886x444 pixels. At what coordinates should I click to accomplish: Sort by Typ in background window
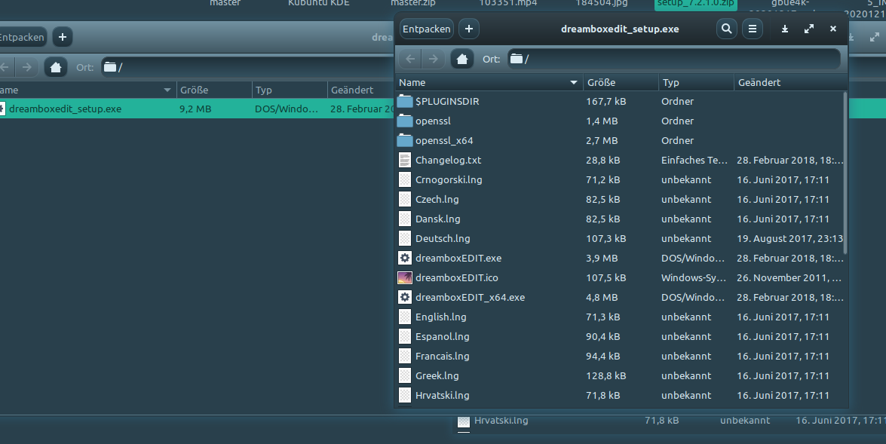coord(290,90)
